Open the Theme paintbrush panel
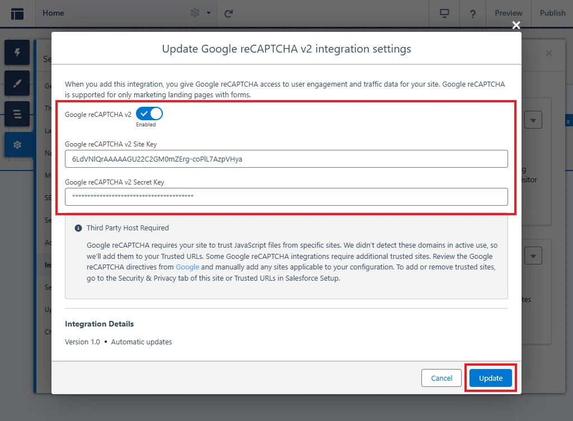 pos(17,83)
